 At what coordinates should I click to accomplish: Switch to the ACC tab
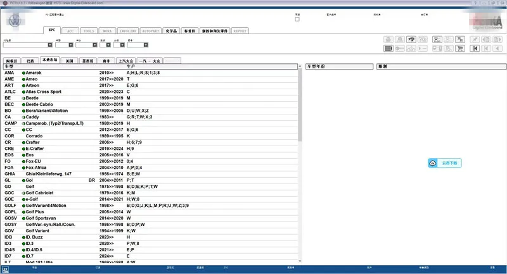click(70, 31)
